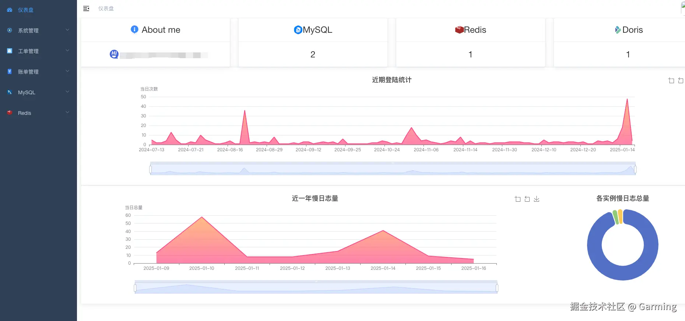Open the 仪表盘 sidebar menu item
Image resolution: width=685 pixels, height=321 pixels.
(x=38, y=10)
